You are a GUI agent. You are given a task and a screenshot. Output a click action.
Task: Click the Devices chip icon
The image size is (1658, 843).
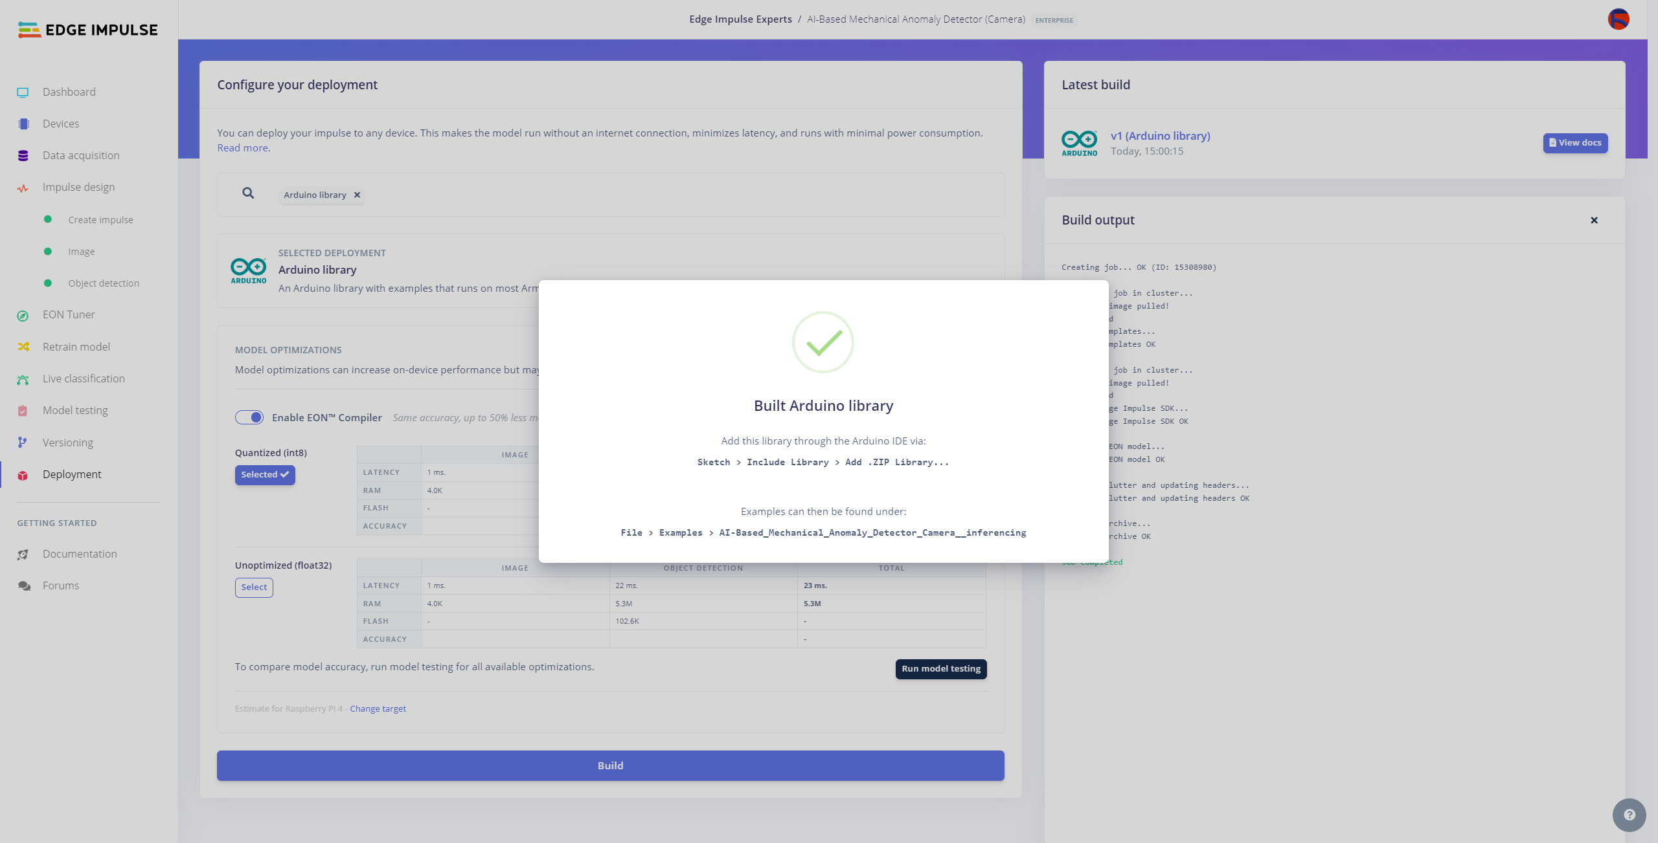tap(23, 124)
